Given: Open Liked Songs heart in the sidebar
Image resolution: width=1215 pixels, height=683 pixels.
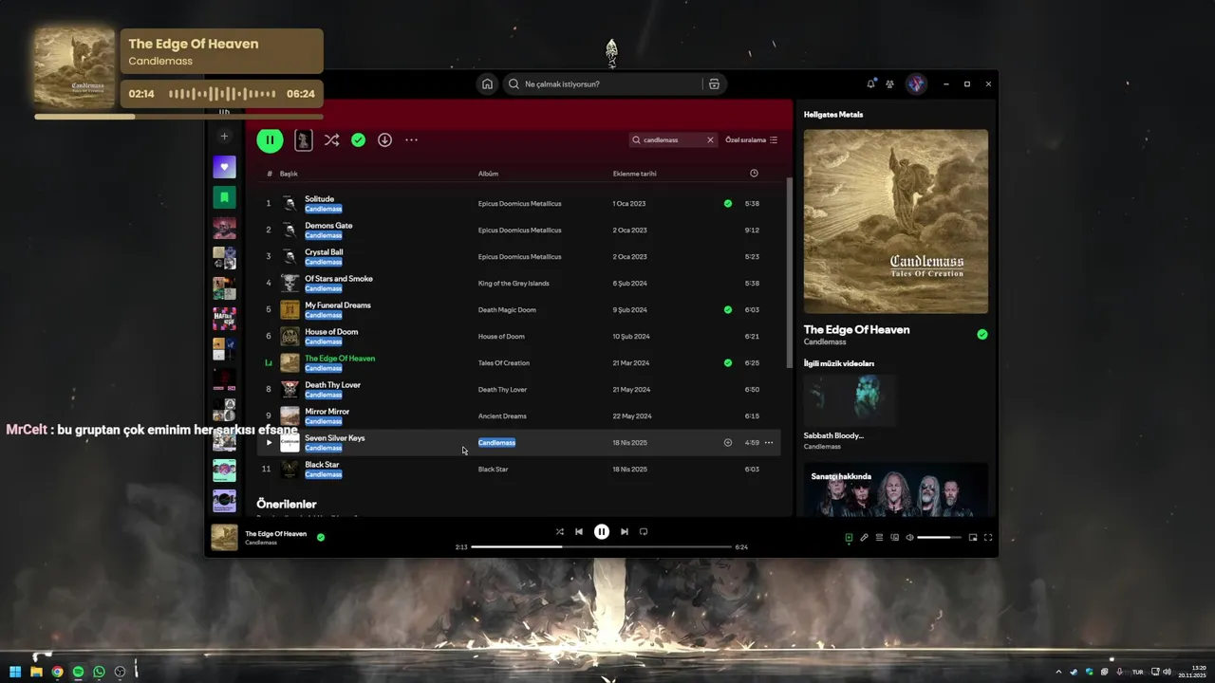Looking at the screenshot, I should (x=224, y=167).
